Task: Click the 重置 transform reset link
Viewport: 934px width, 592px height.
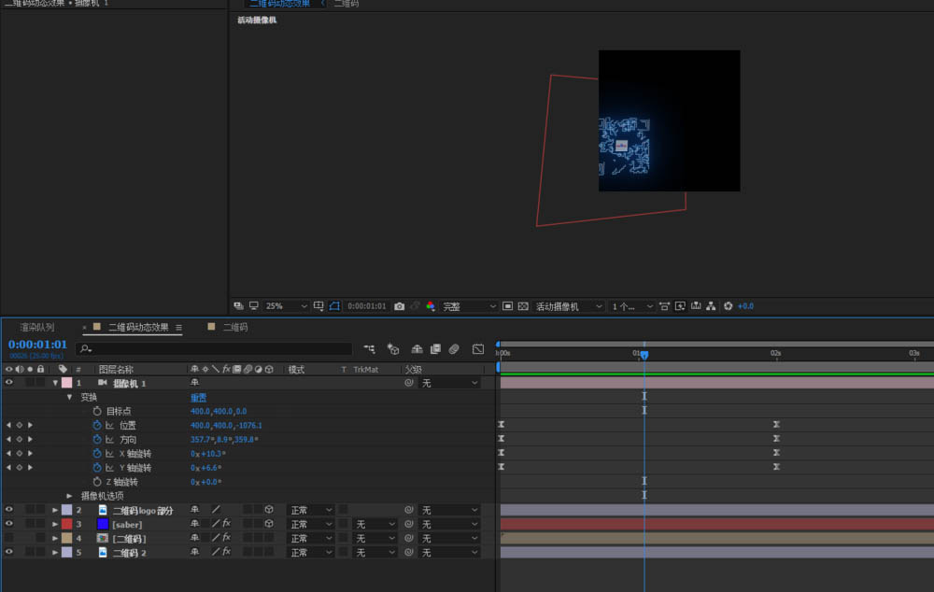Action: click(x=199, y=398)
